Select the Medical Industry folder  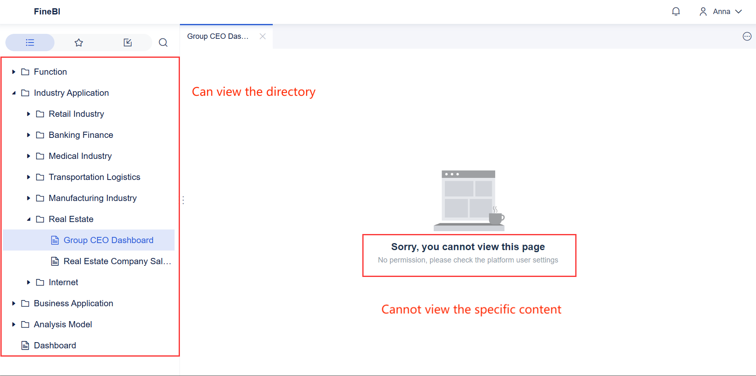click(80, 156)
